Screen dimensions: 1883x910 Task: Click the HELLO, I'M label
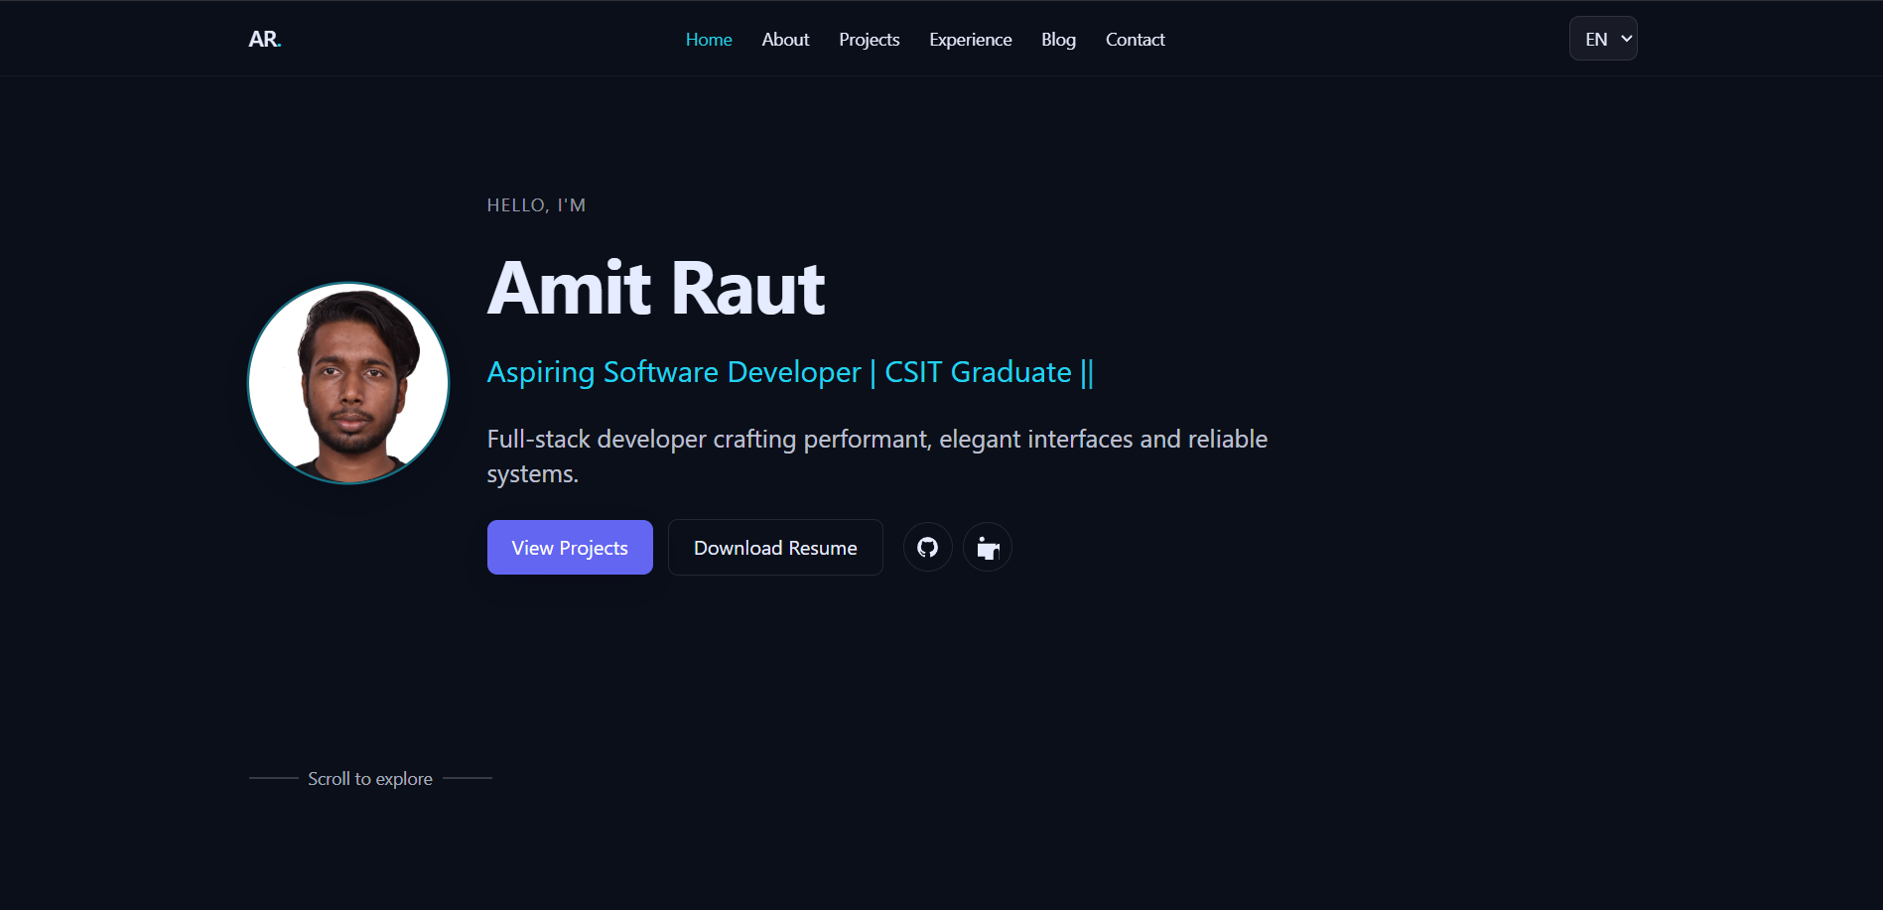click(x=536, y=205)
